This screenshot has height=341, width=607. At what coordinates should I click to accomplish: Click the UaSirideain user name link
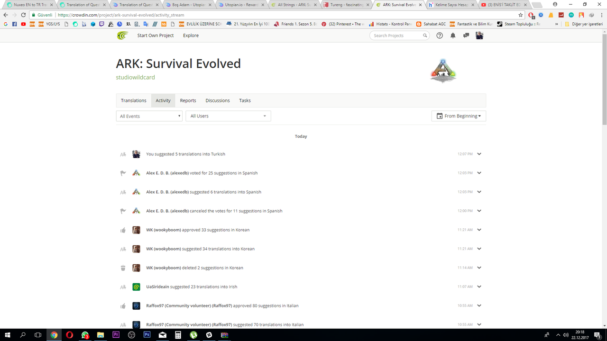pos(157,287)
